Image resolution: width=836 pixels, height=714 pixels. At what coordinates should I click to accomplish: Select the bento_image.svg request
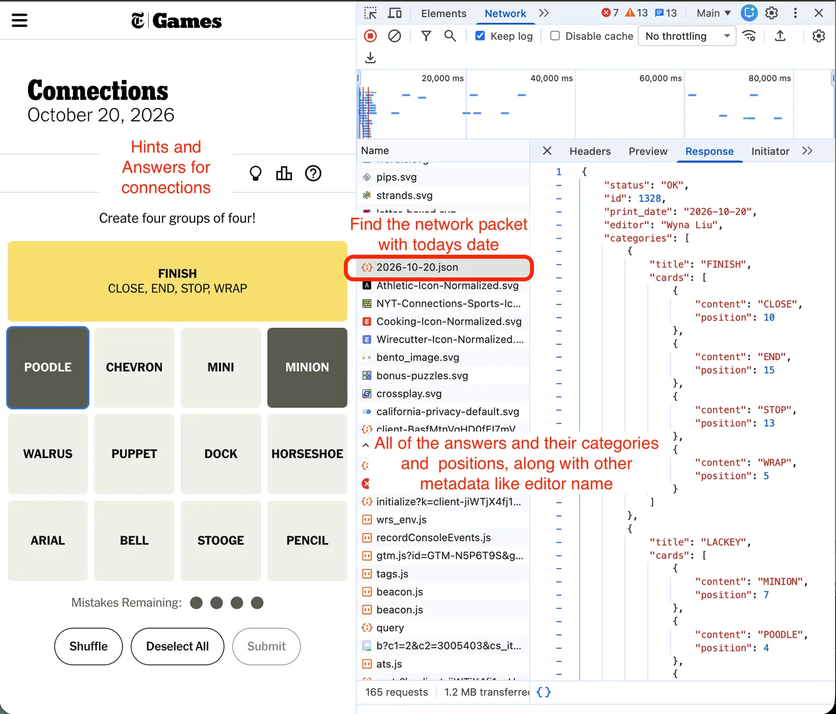[x=443, y=358]
